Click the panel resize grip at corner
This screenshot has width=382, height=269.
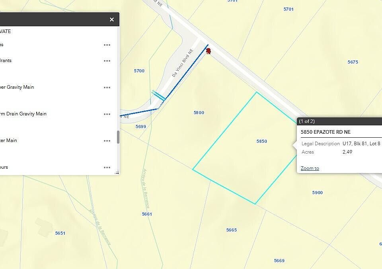point(117,172)
